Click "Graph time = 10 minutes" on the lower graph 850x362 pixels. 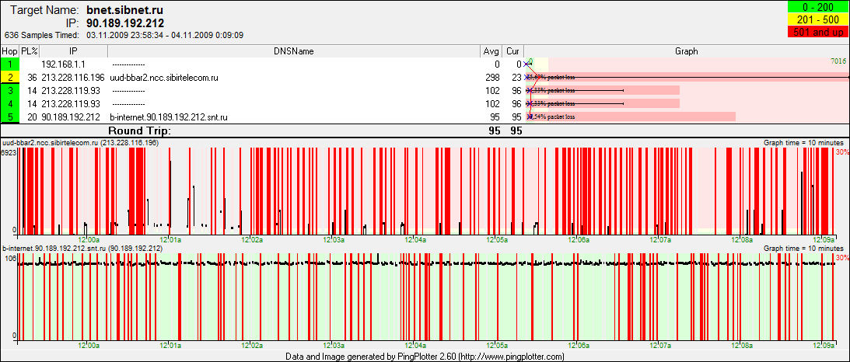(803, 249)
